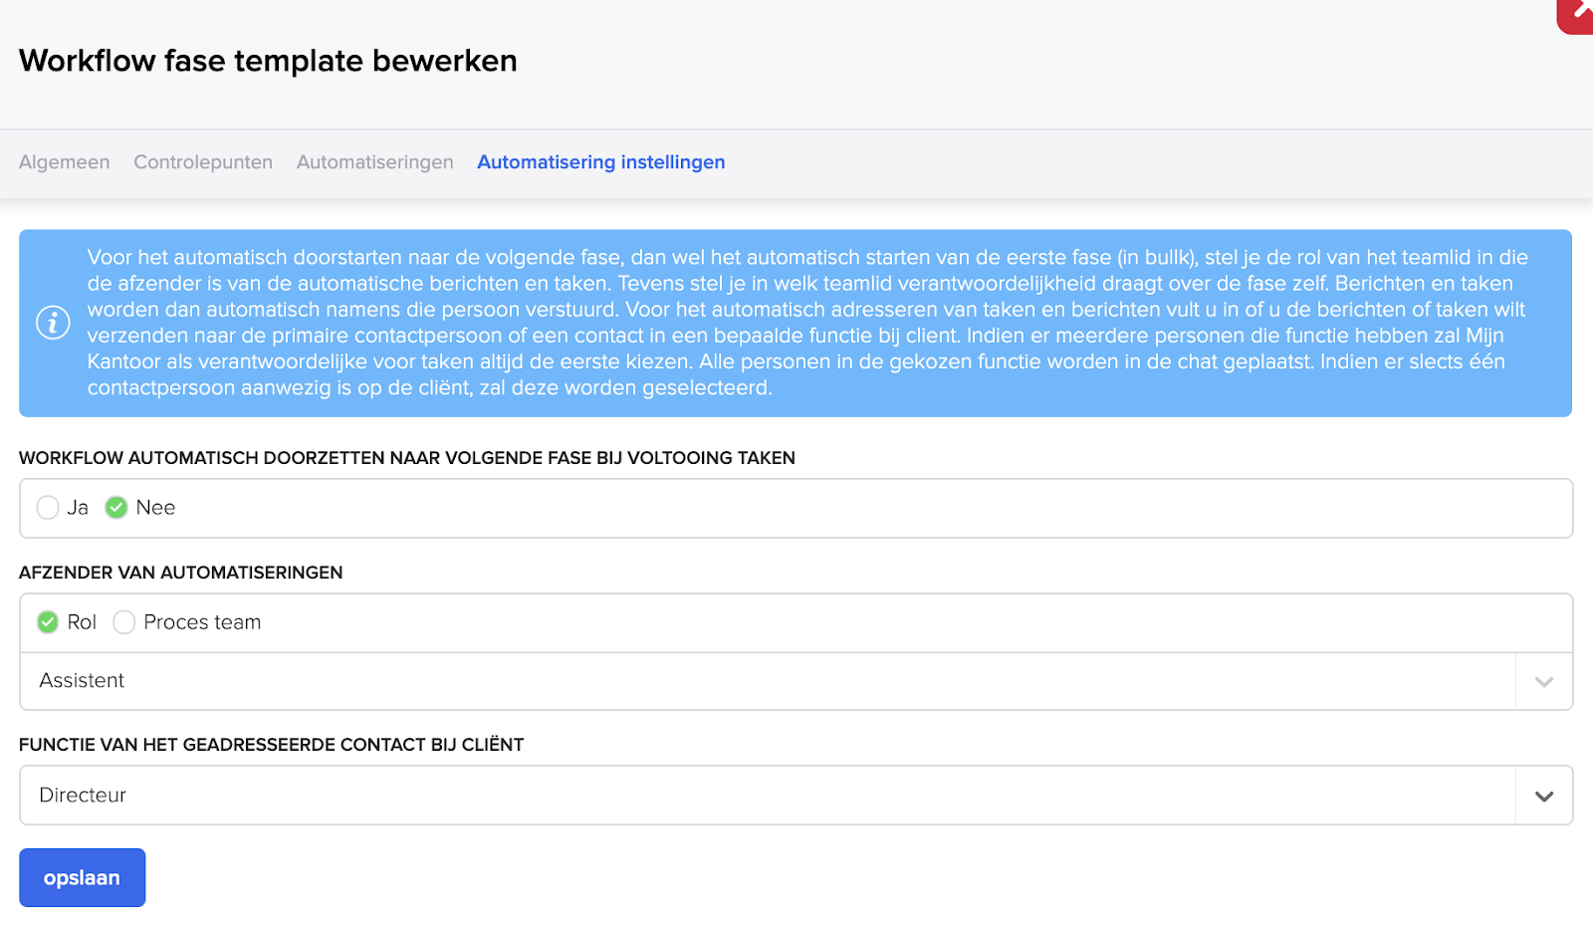This screenshot has height=928, width=1593.
Task: Save changes with the opslaan button
Action: (83, 878)
